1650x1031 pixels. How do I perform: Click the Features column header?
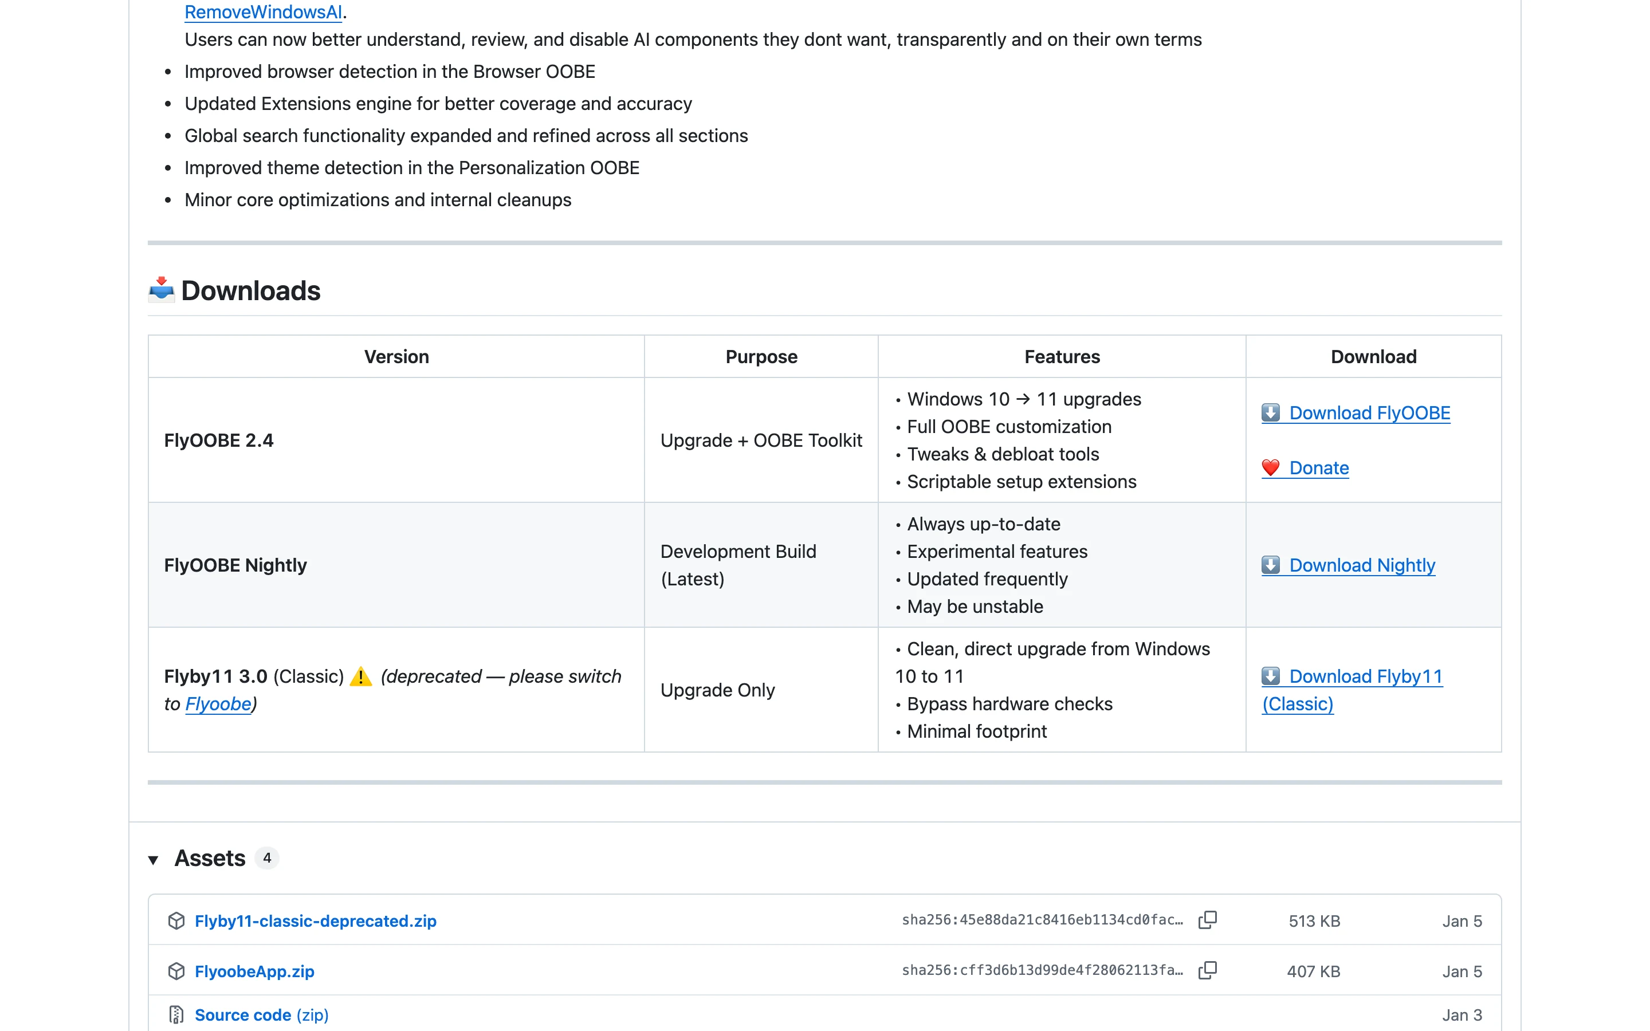(1062, 357)
